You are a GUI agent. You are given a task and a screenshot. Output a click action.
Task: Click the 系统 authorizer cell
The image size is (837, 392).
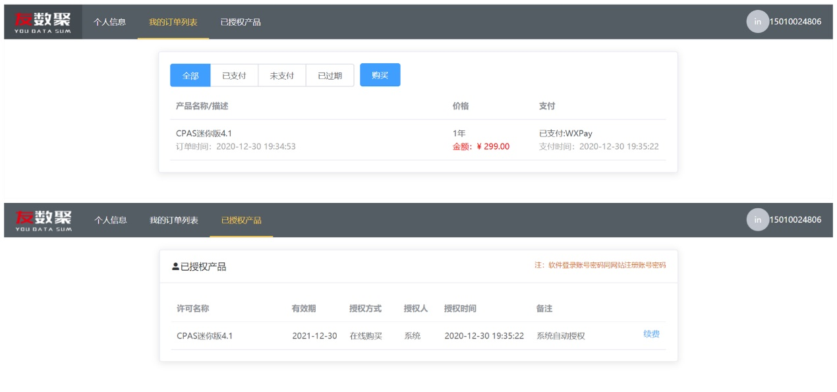(413, 336)
